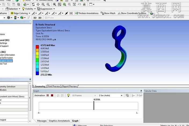This screenshot has height=126, width=189.
Task: Click the Rotate view tool icon
Action: tap(33, 5)
